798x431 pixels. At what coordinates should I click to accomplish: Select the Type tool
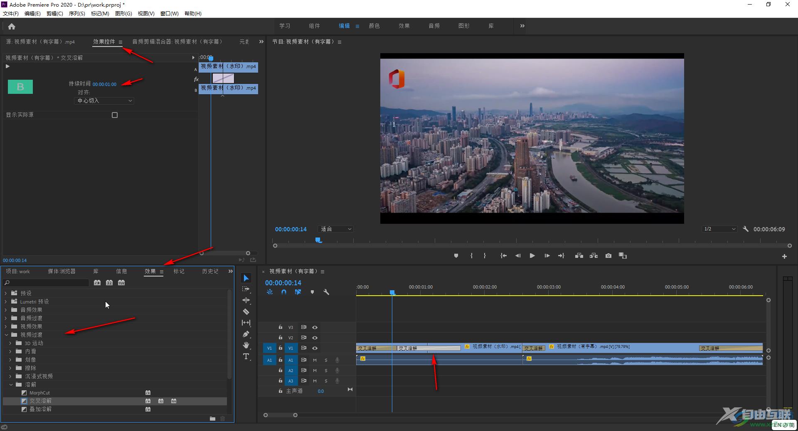click(x=246, y=356)
